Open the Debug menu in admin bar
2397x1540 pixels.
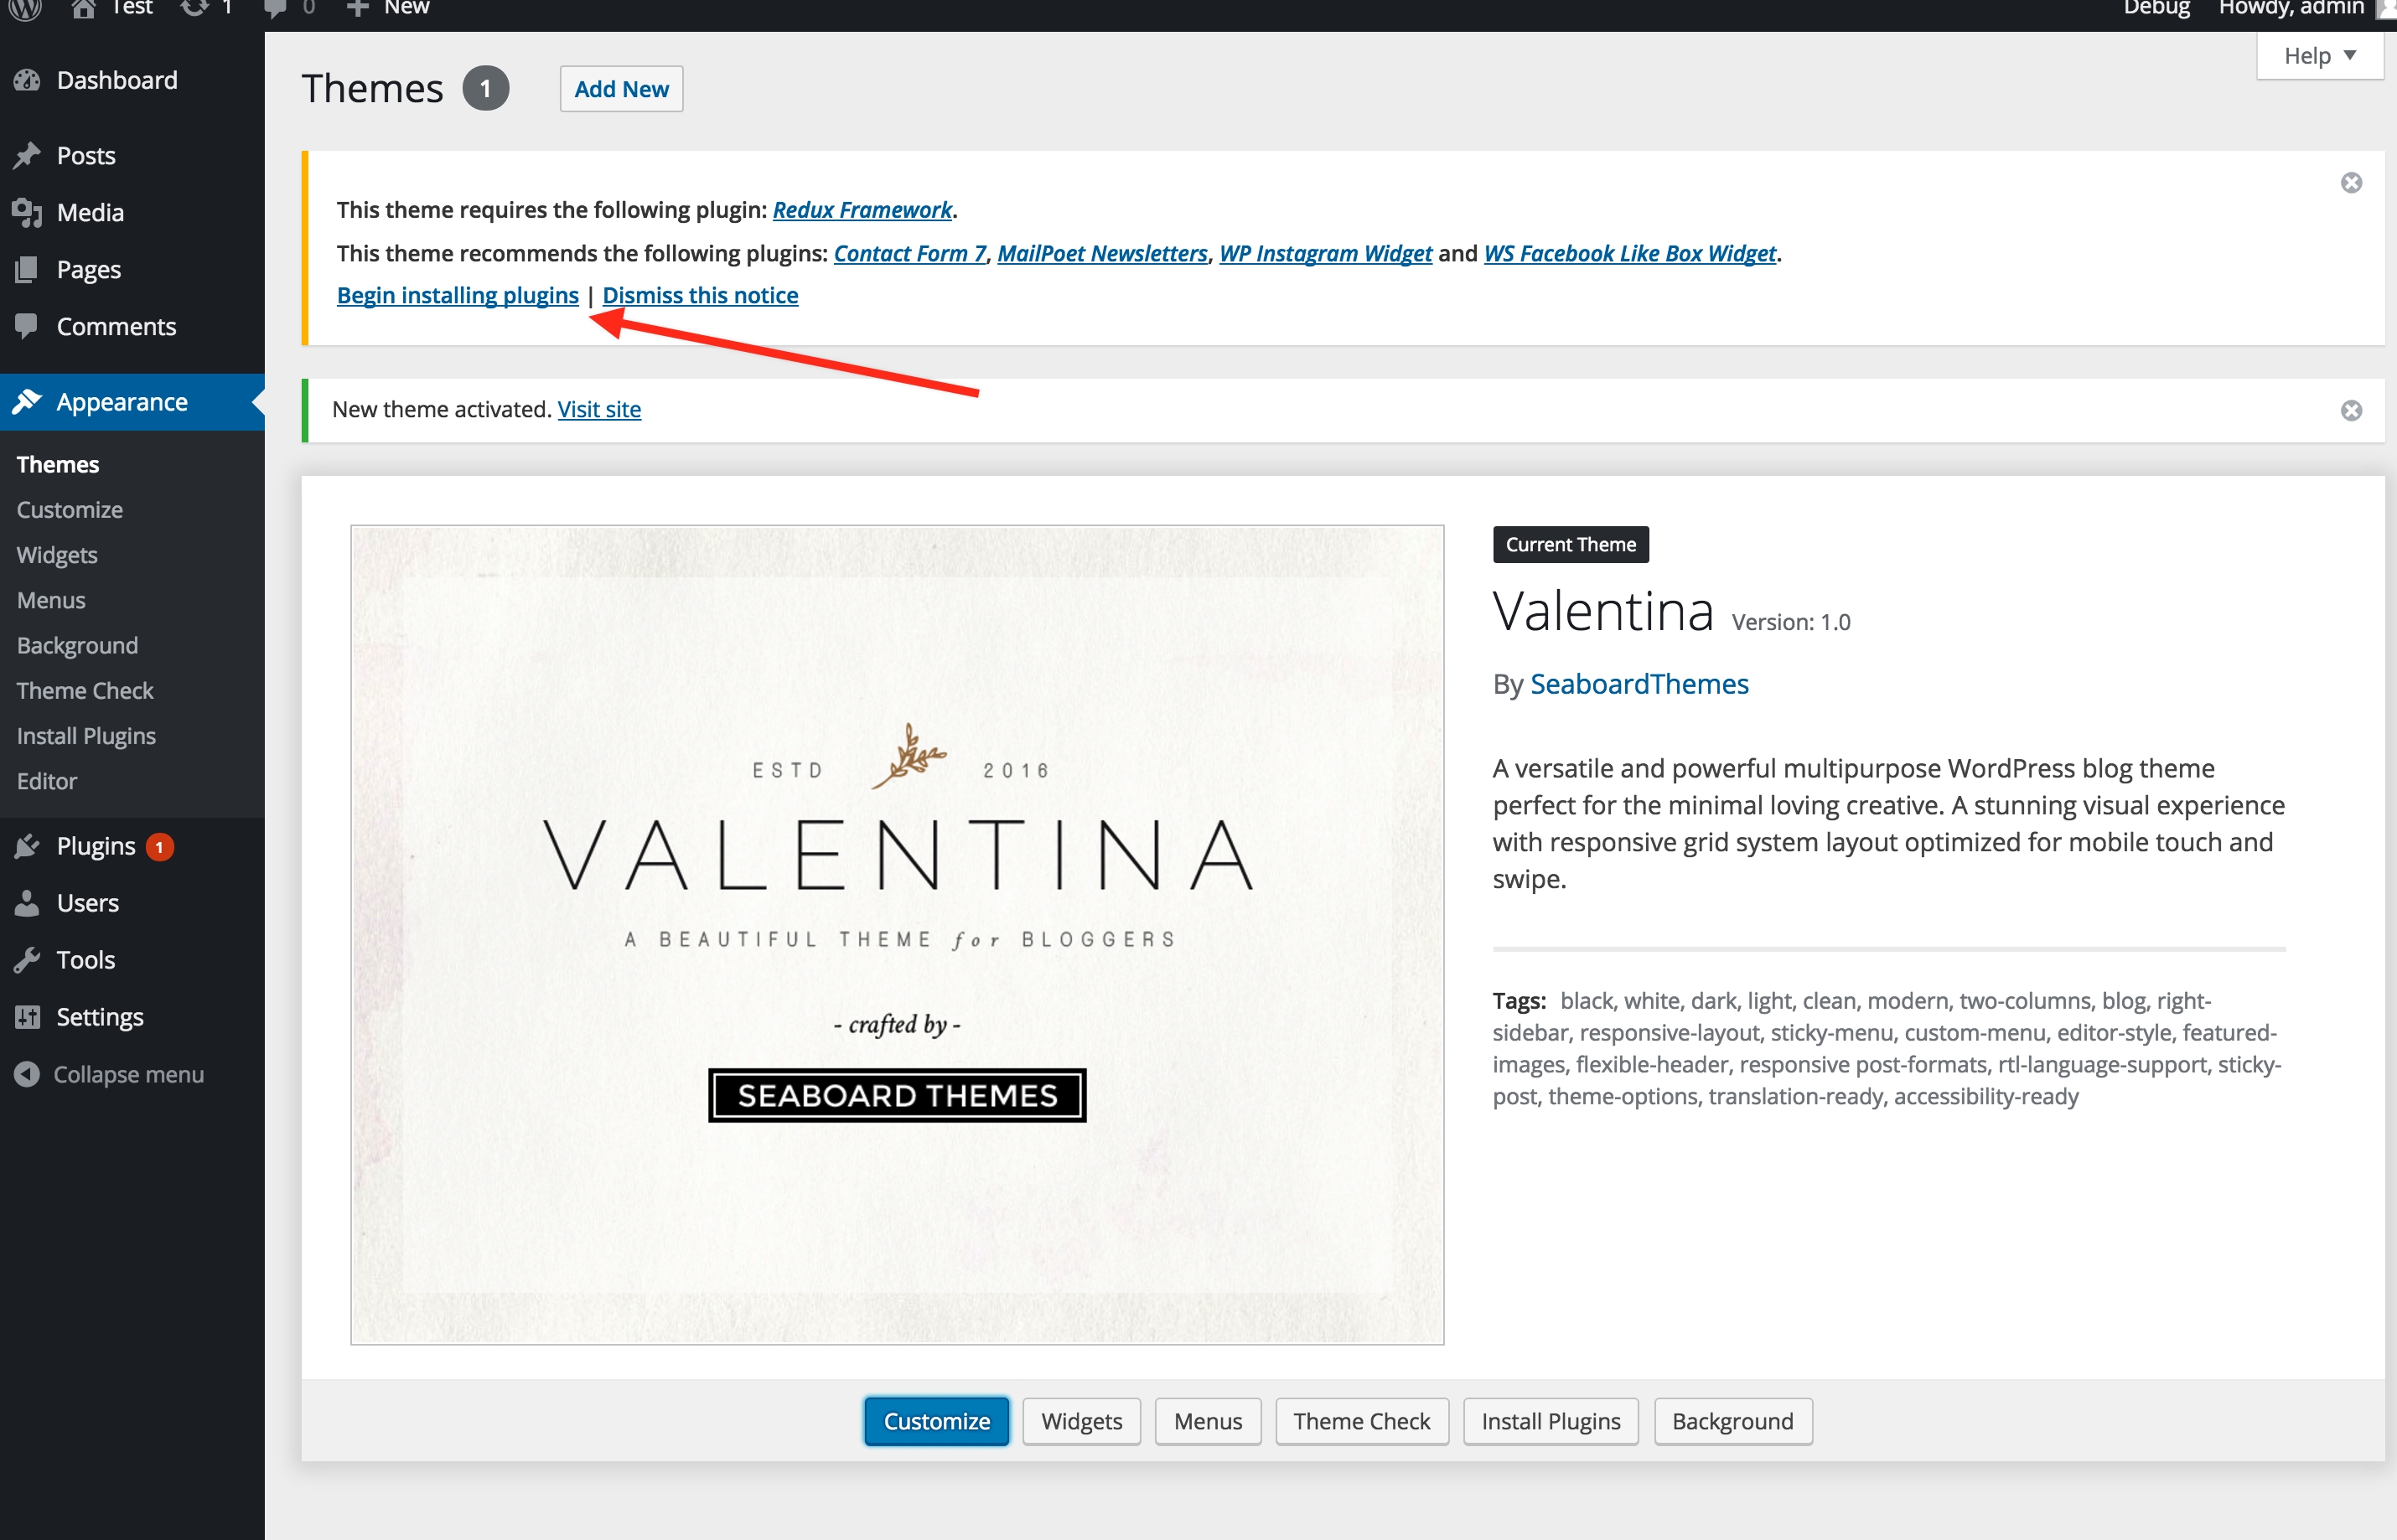pyautogui.click(x=2156, y=8)
